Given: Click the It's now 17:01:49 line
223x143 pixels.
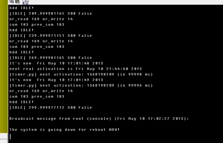Looking at the screenshot, I should pyautogui.click(x=56, y=80).
